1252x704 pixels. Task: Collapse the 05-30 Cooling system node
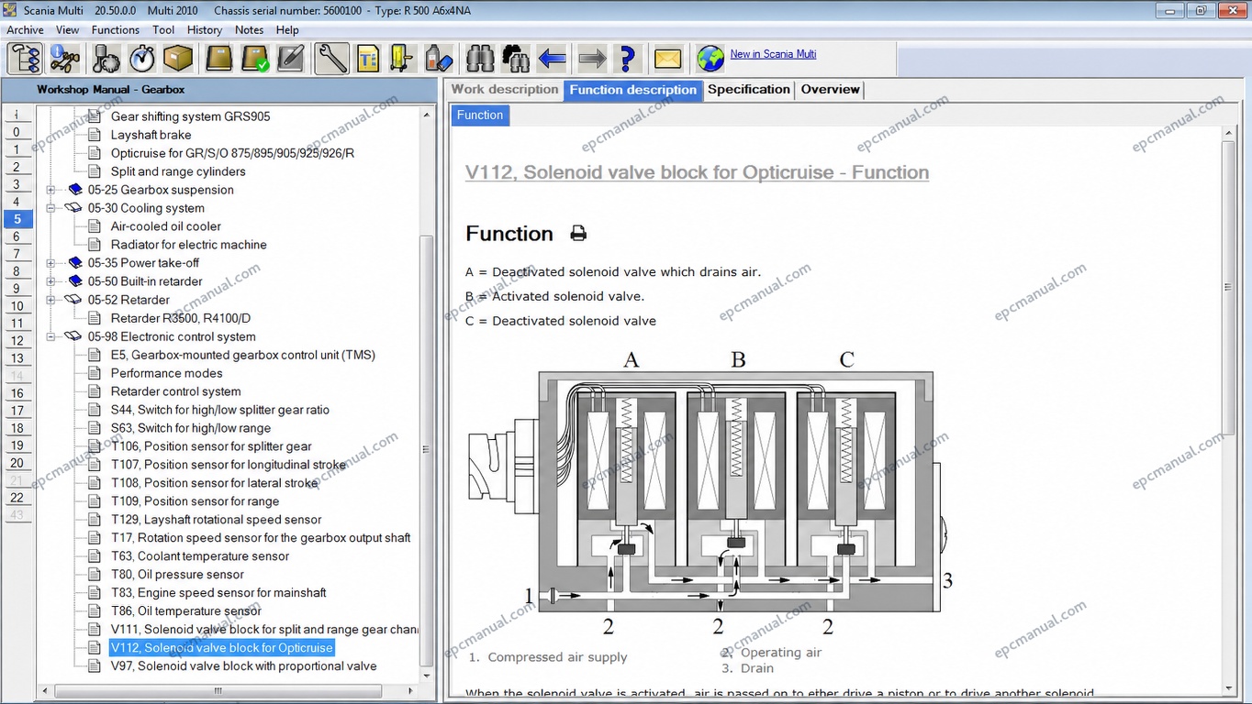[x=51, y=208]
